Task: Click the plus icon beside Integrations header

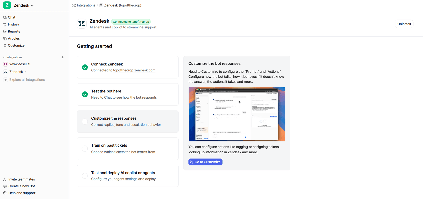Action: pyautogui.click(x=63, y=57)
